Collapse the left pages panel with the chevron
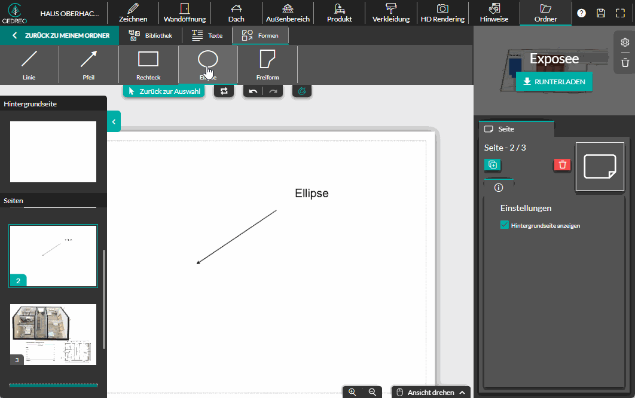The width and height of the screenshot is (635, 398). 114,121
